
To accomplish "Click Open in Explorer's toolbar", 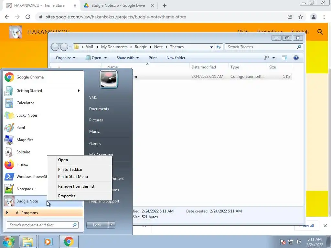I will pos(93,58).
